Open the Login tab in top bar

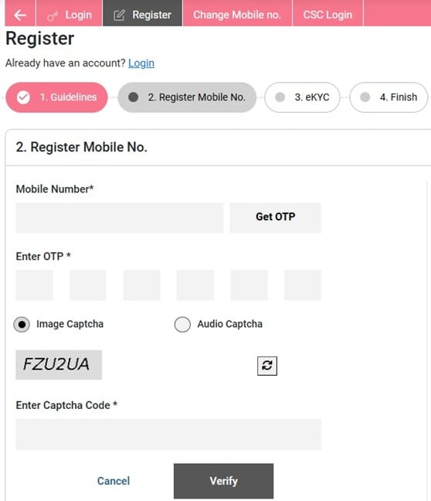coord(70,15)
